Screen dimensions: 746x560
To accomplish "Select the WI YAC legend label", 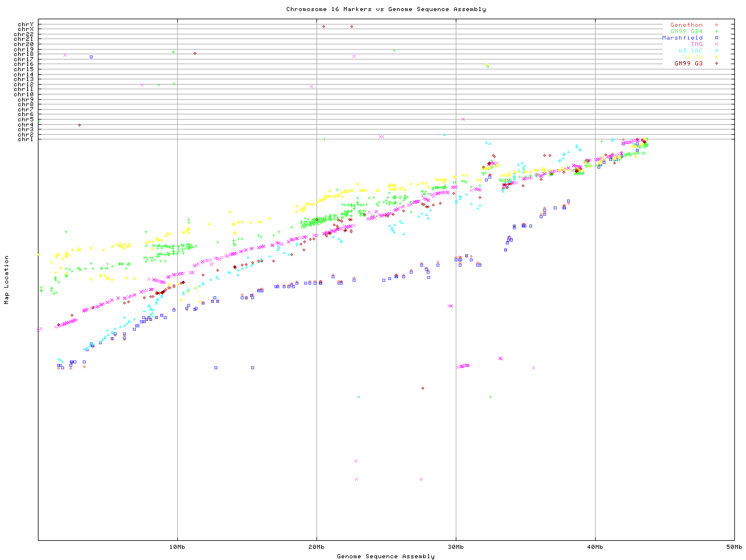I will pos(690,51).
